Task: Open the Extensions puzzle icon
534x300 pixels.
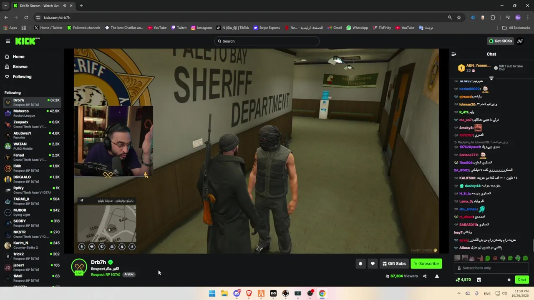Action: (493, 17)
